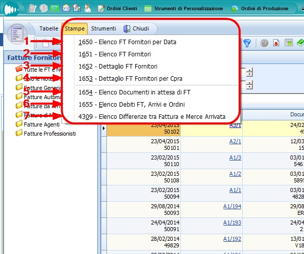
Task: Choose 1654 - Elenco Documenti in attesa di FT
Action: [134, 92]
